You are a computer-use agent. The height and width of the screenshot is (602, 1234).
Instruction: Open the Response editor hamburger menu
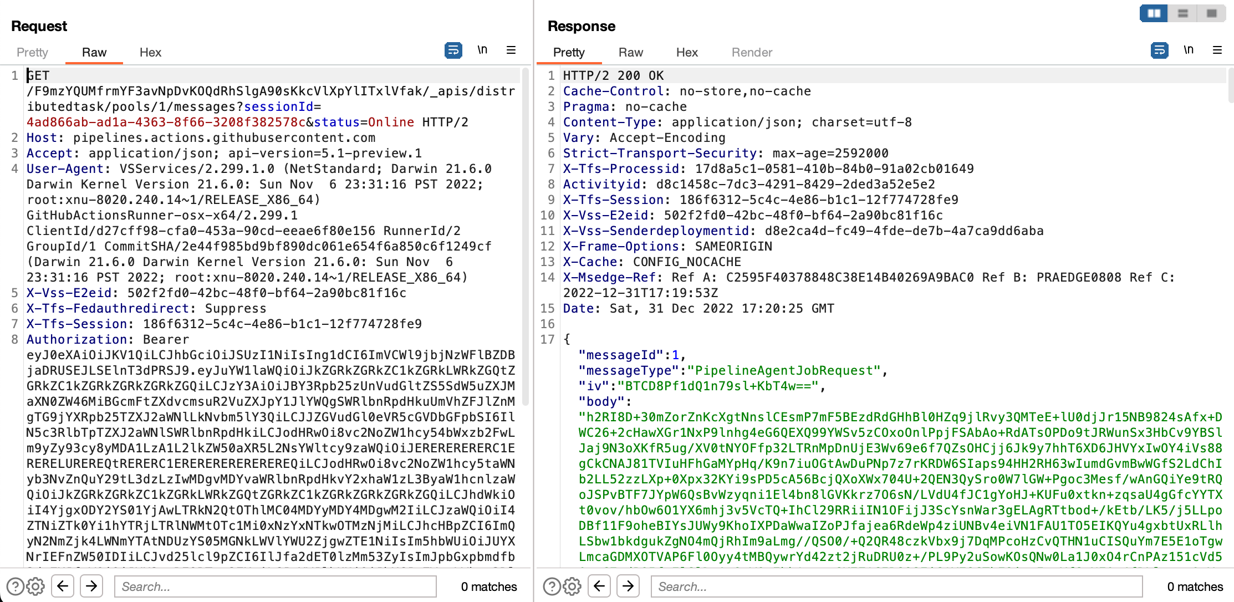pos(1217,50)
